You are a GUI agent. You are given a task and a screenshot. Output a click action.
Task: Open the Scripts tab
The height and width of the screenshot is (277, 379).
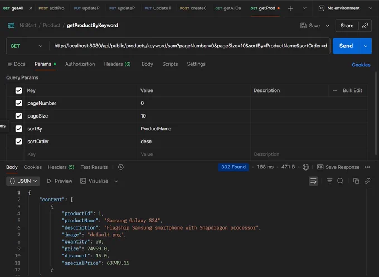coord(170,64)
